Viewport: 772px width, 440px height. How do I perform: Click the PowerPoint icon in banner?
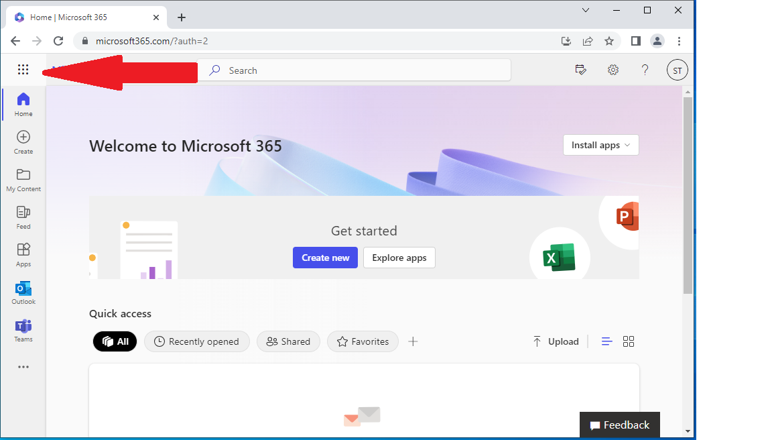point(627,216)
